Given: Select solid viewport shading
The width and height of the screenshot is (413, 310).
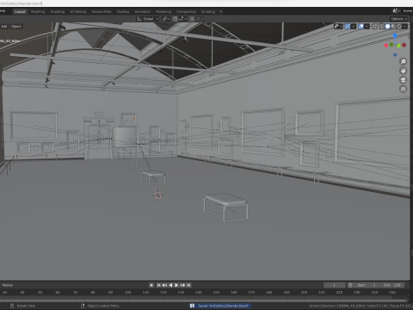Looking at the screenshot, I should pyautogui.click(x=387, y=27).
